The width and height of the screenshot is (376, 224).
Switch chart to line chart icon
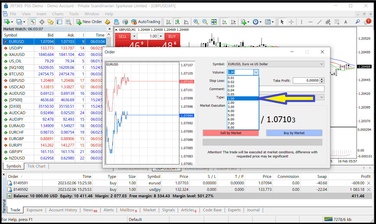(x=186, y=22)
